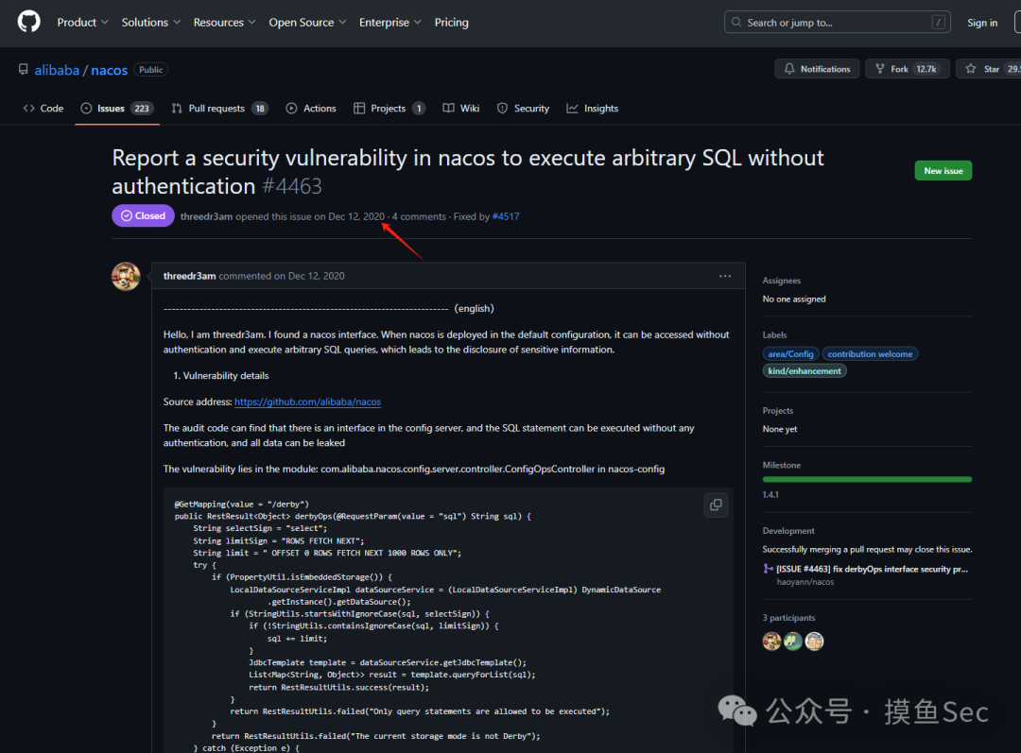The width and height of the screenshot is (1021, 753).
Task: Expand the Product menu
Action: coord(82,22)
